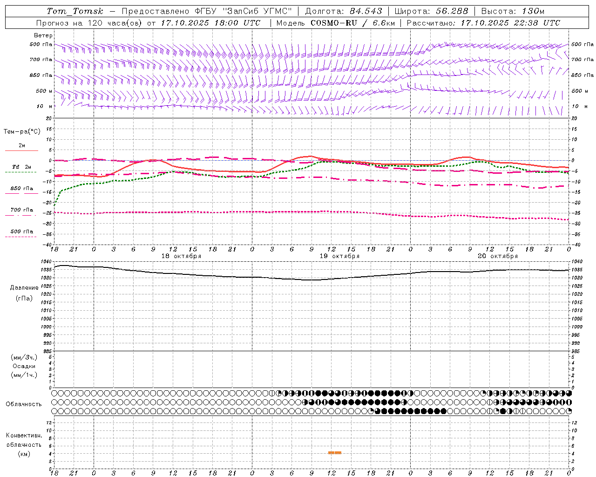Viewport: 596px width, 477px height.
Task: Click 850 гПа entry in temperature legend
Action: tap(21, 190)
